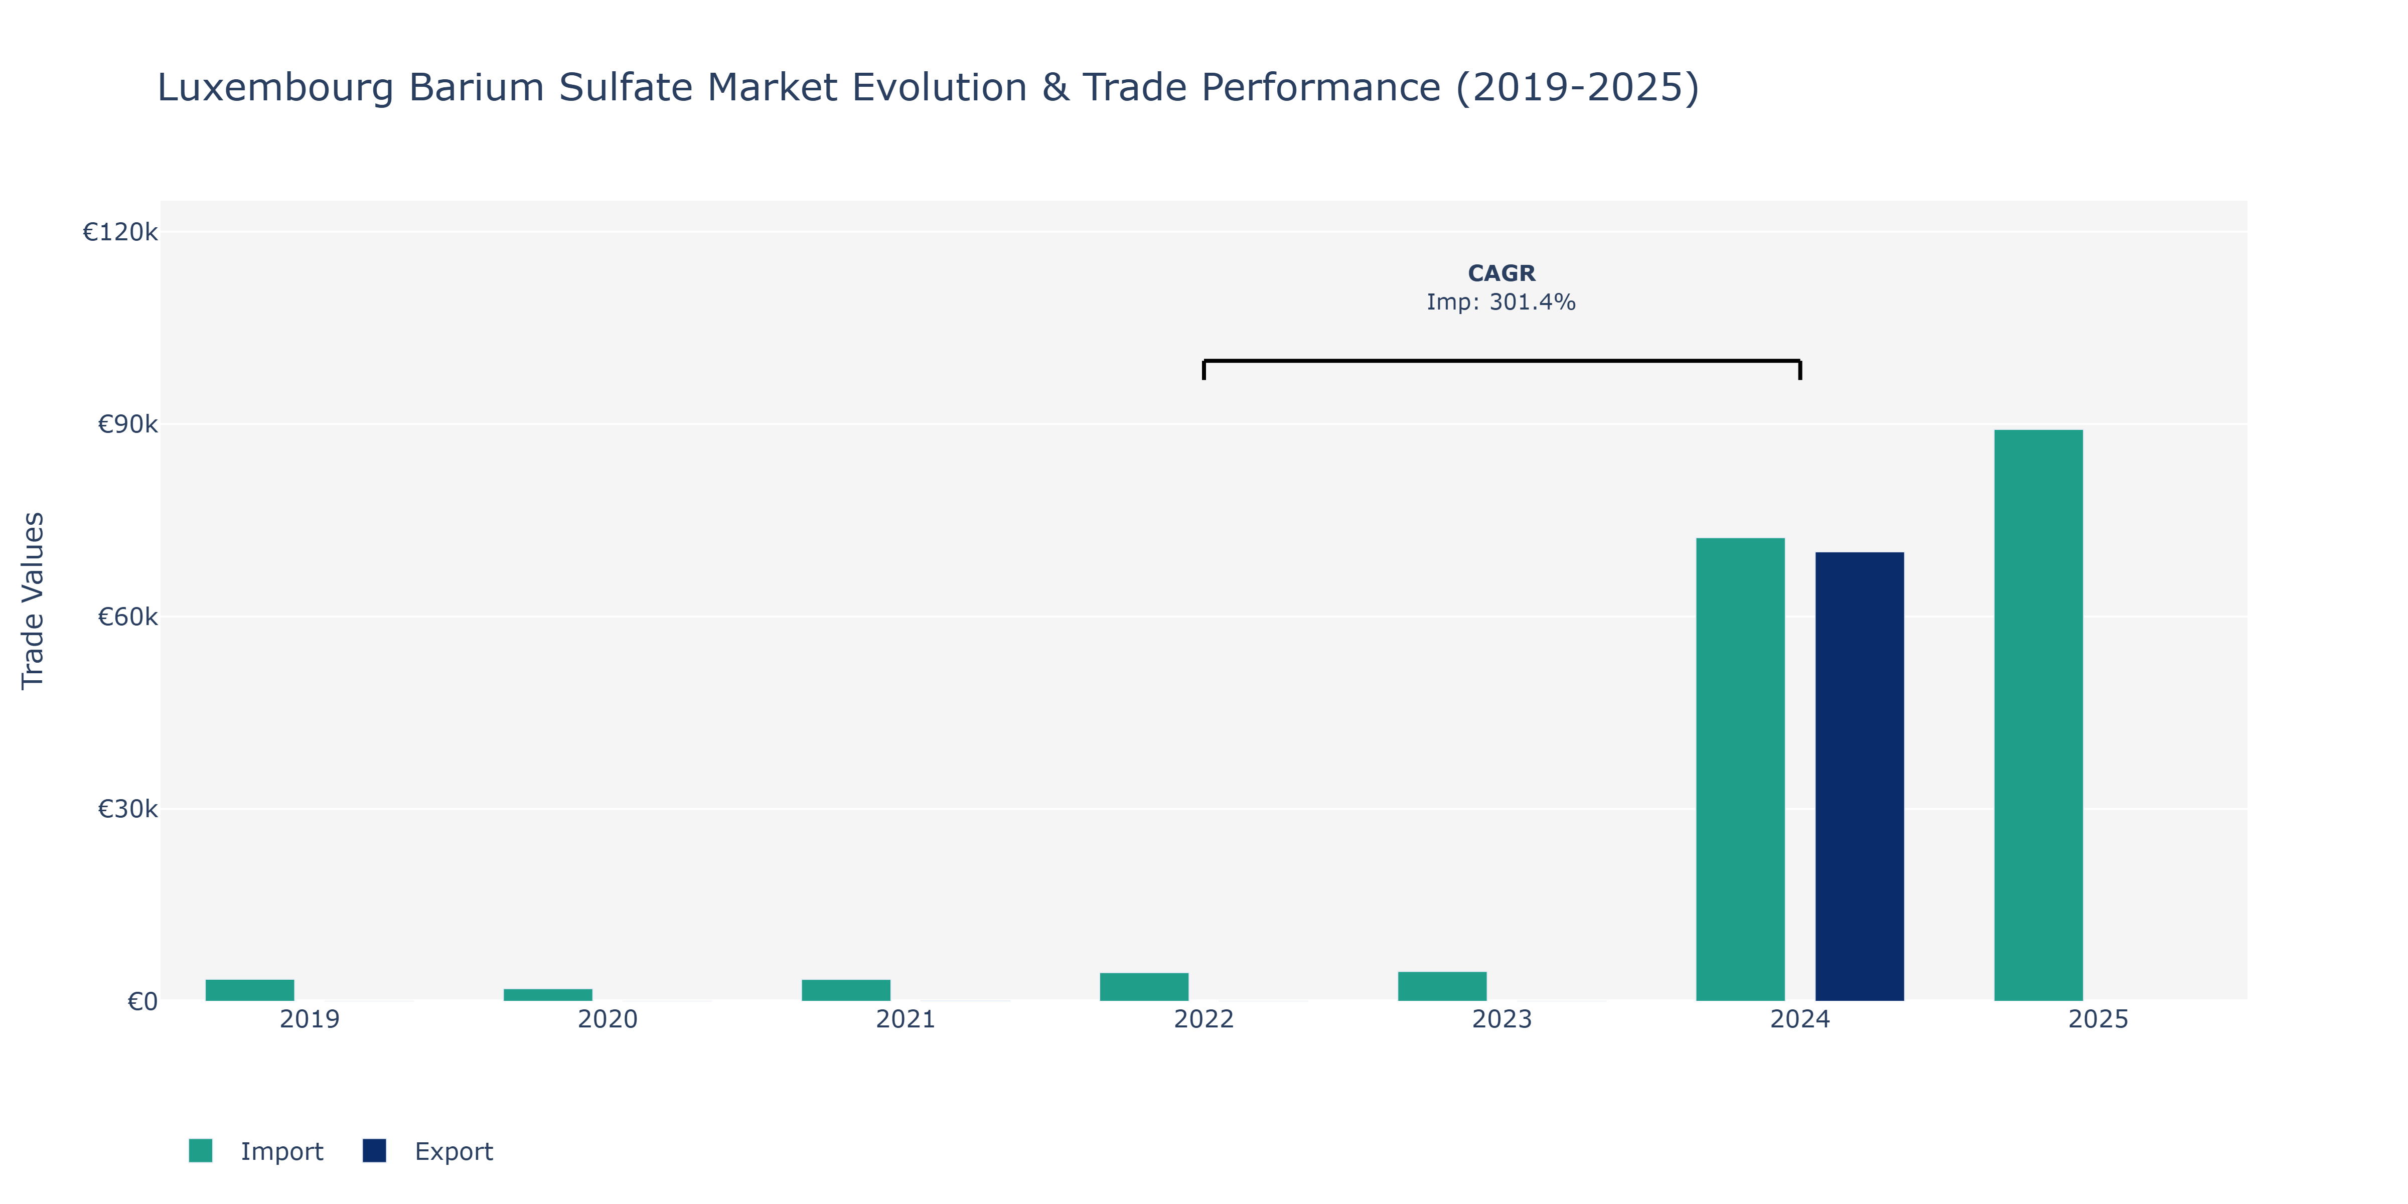Select the 2025 Import bar
Screen dimensions: 2408x1204
2038,715
